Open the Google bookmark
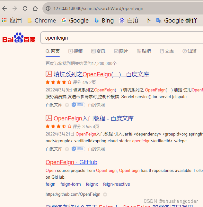The width and height of the screenshot is (203, 207). [75, 21]
